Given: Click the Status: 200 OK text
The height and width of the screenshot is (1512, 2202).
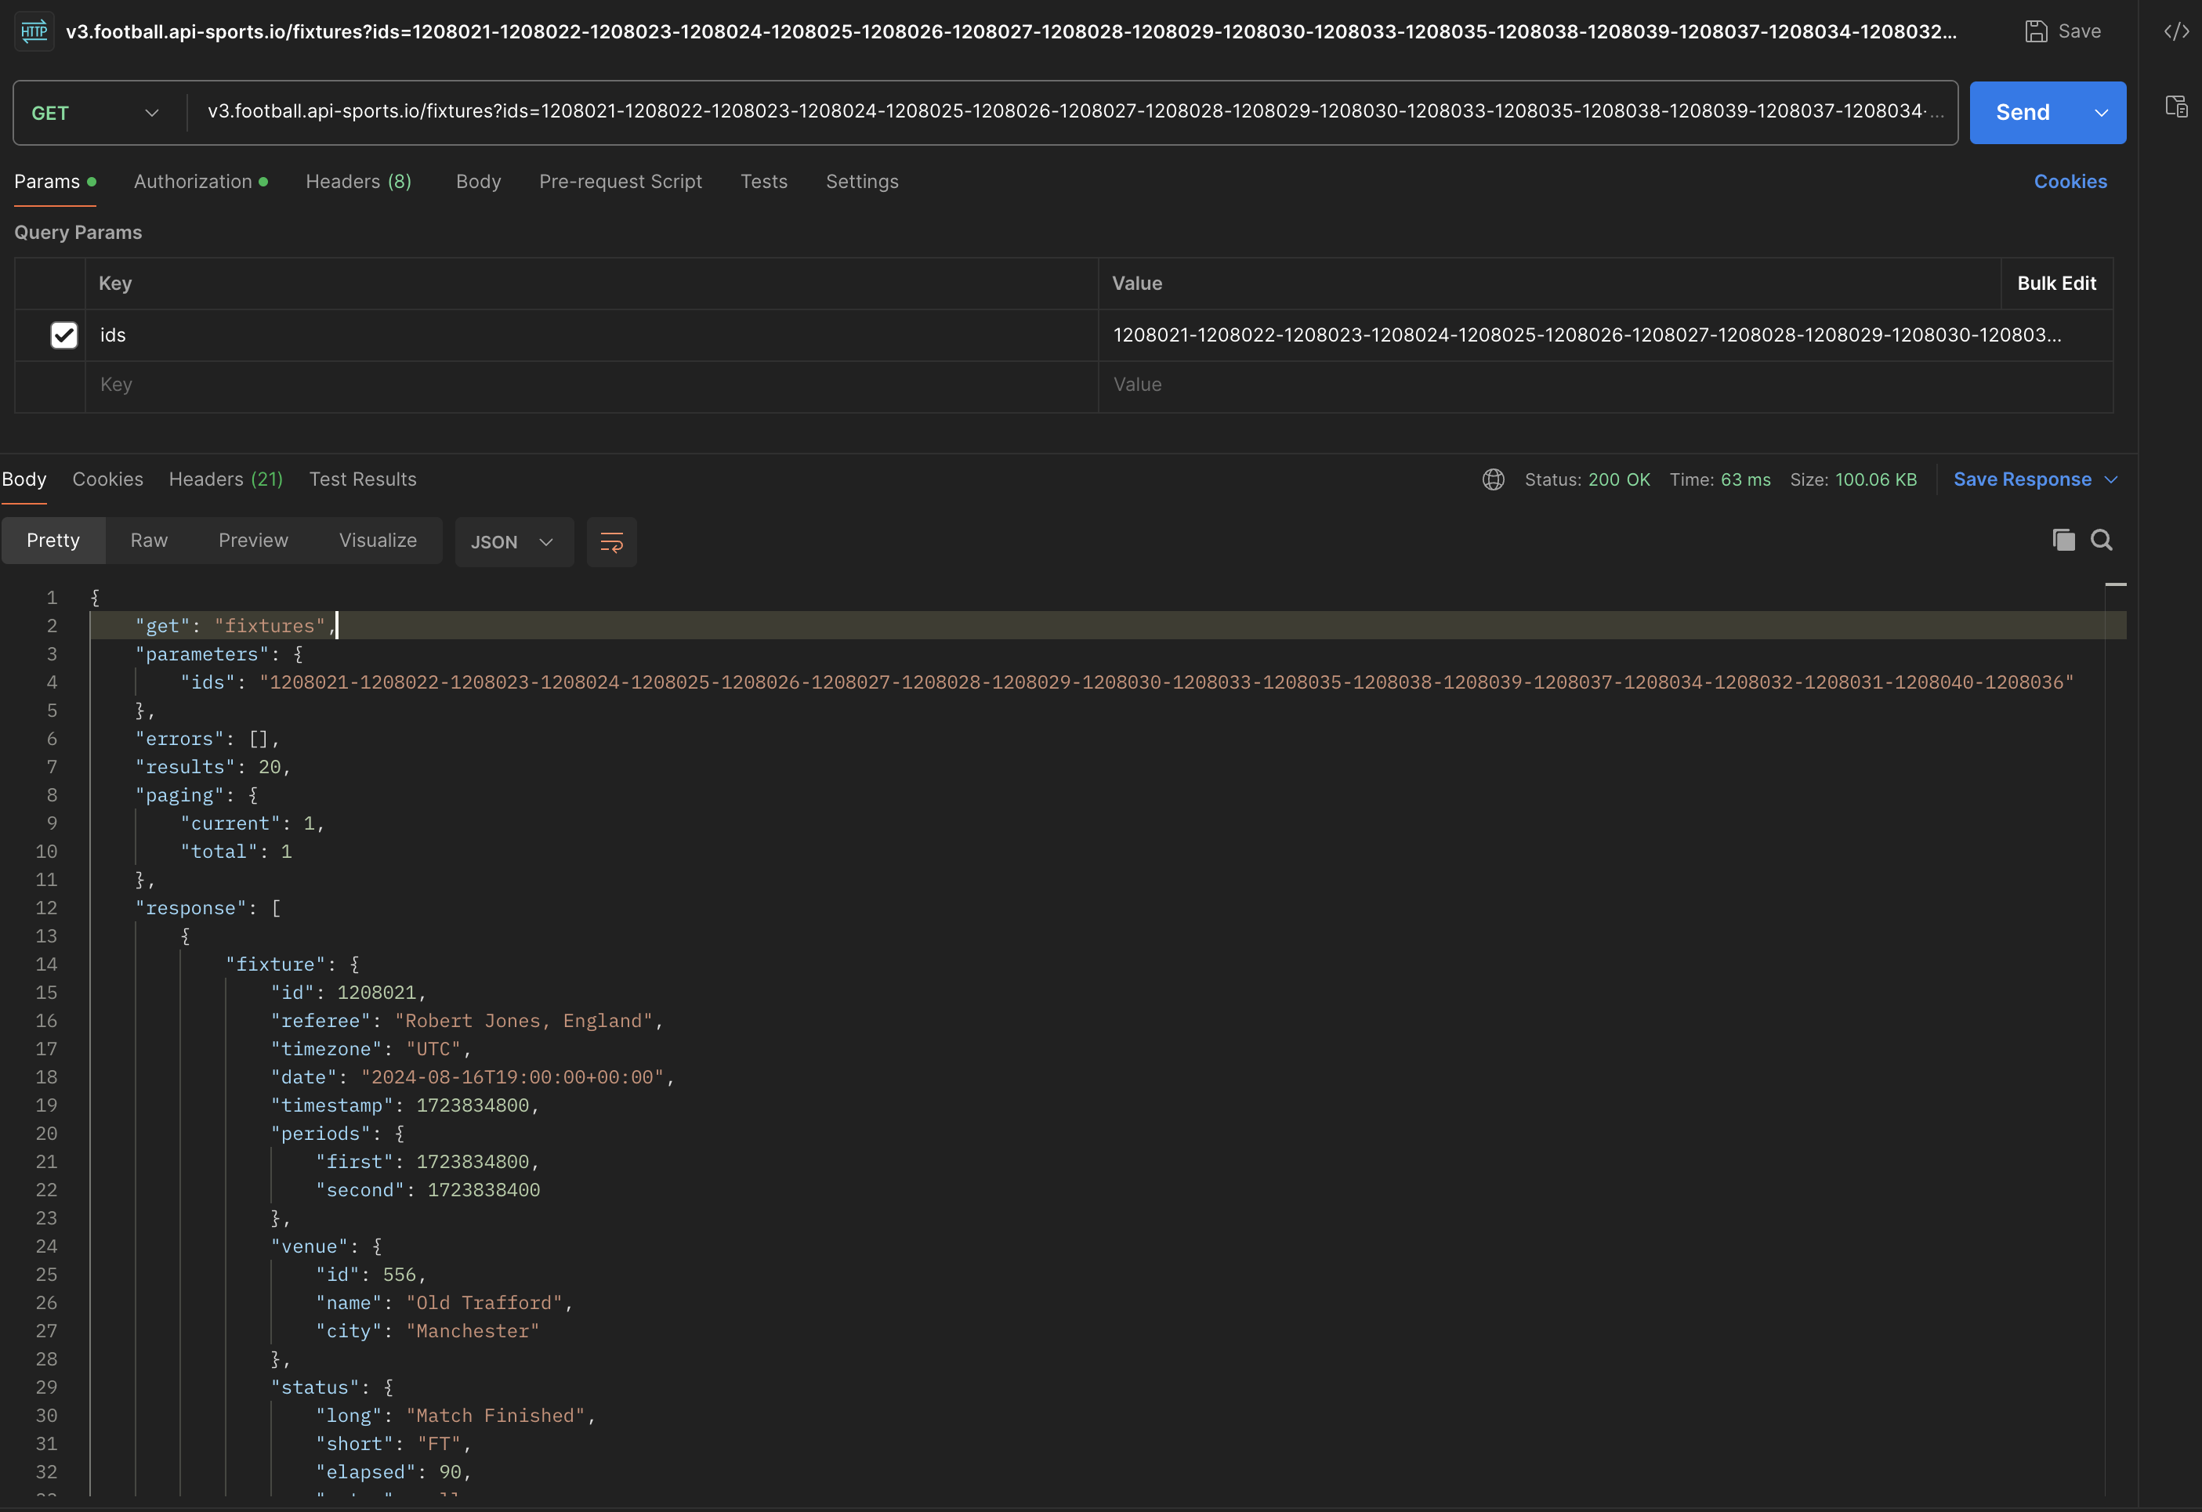Looking at the screenshot, I should coord(1587,479).
